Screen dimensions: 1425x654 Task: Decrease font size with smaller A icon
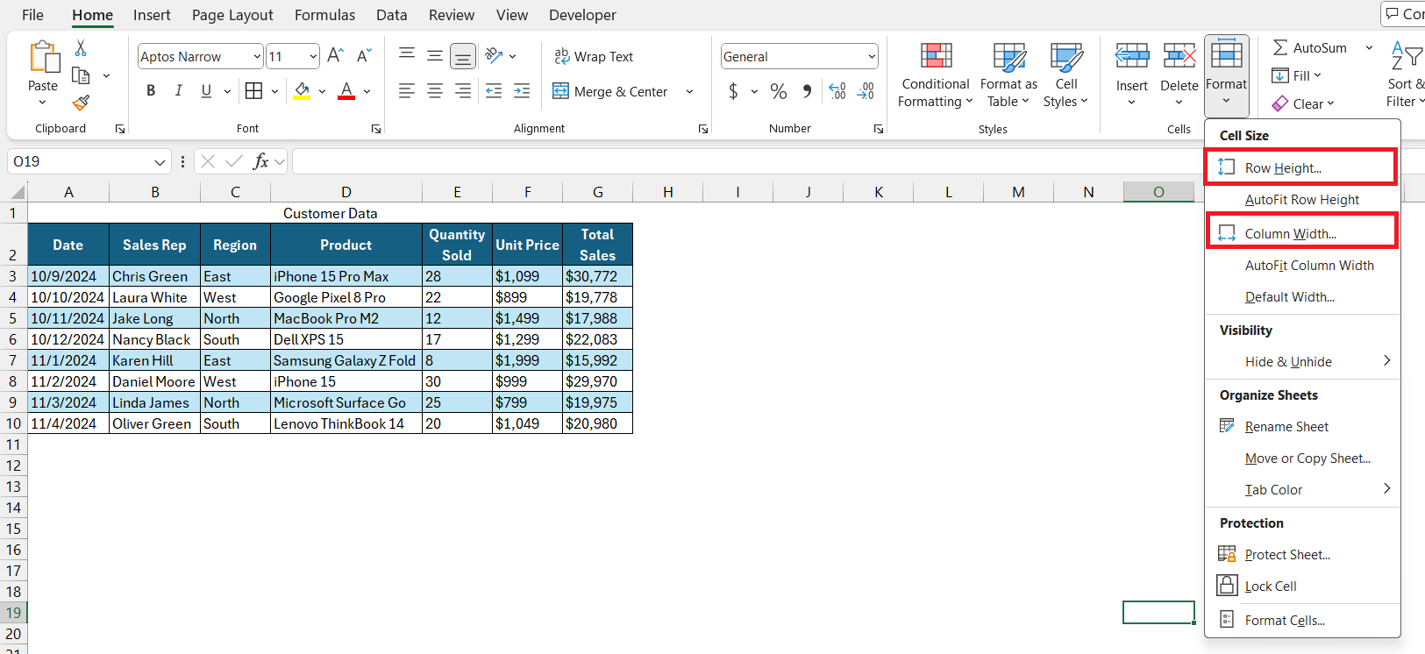pos(364,56)
